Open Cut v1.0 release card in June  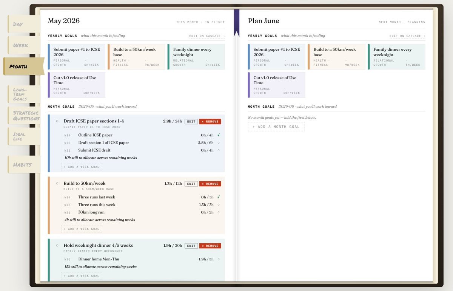pyautogui.click(x=277, y=85)
